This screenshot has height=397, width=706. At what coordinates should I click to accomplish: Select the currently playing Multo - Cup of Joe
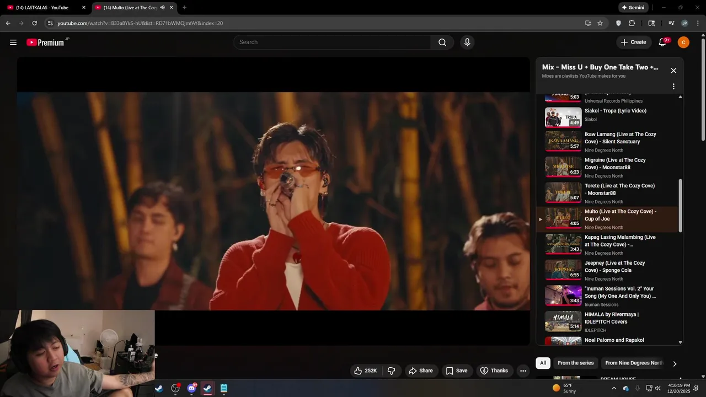point(607,219)
